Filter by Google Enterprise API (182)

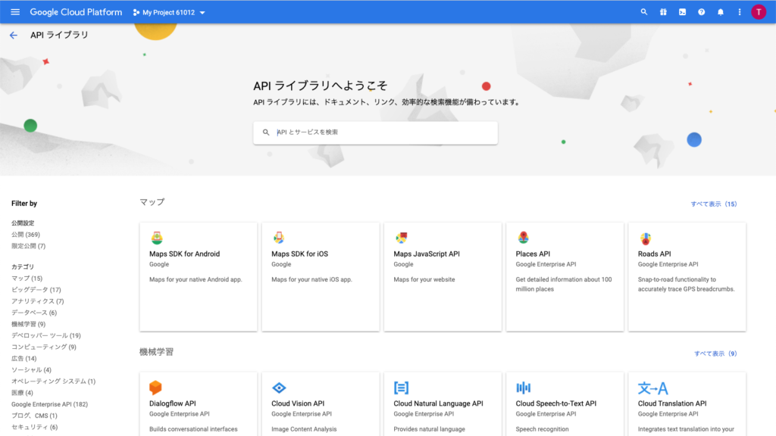point(49,404)
